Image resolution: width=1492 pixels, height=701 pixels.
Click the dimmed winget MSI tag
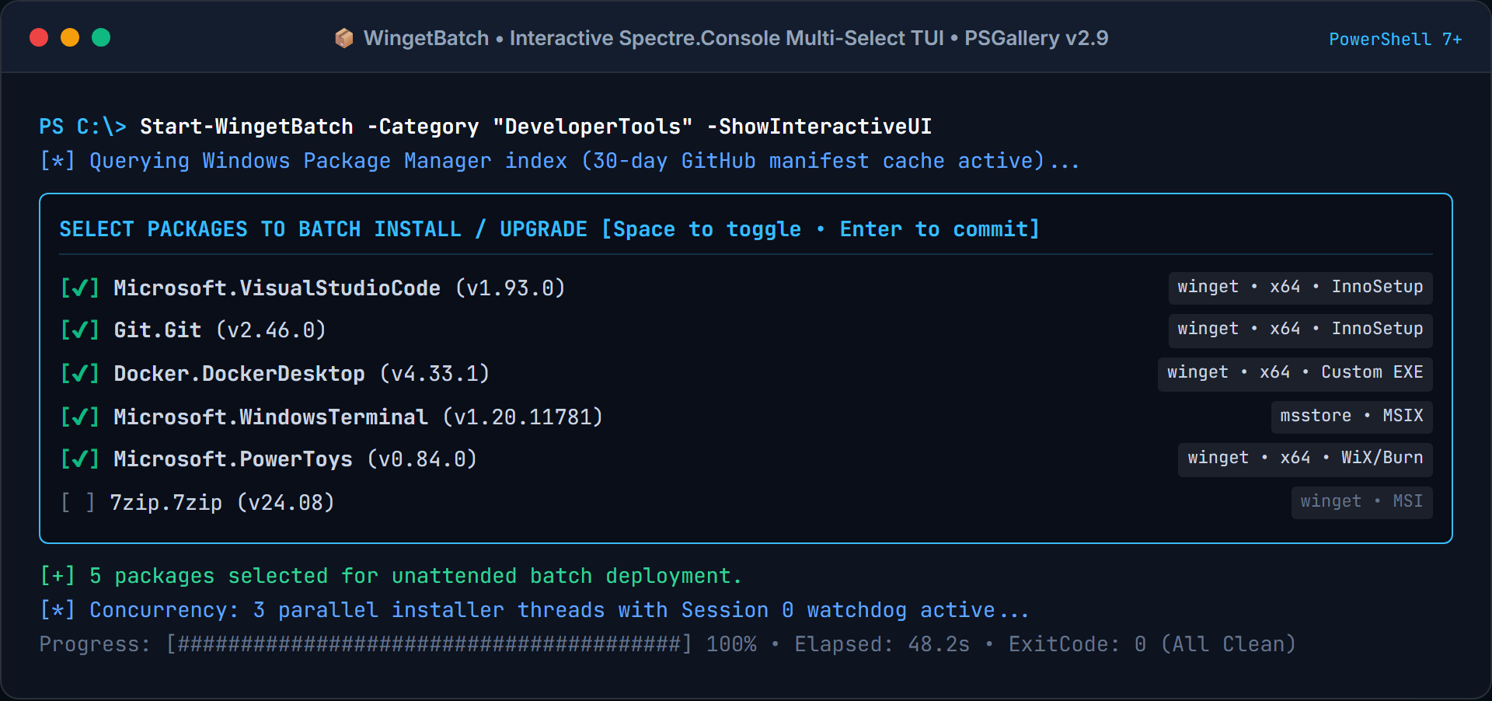coord(1361,501)
